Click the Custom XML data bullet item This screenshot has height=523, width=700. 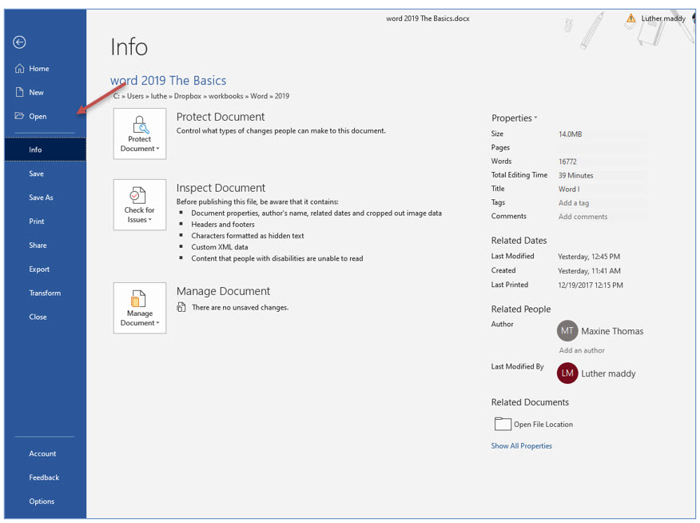[x=220, y=247]
